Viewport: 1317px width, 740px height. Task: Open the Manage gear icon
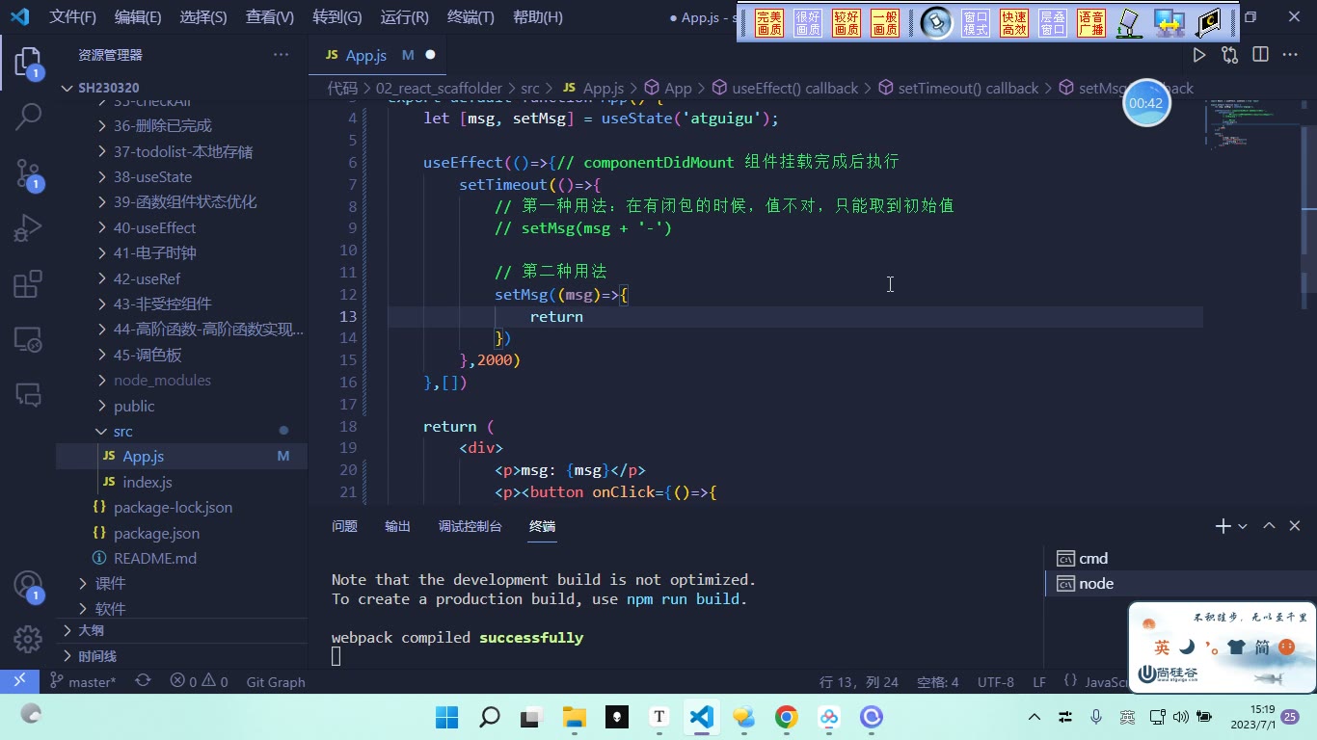click(x=28, y=639)
